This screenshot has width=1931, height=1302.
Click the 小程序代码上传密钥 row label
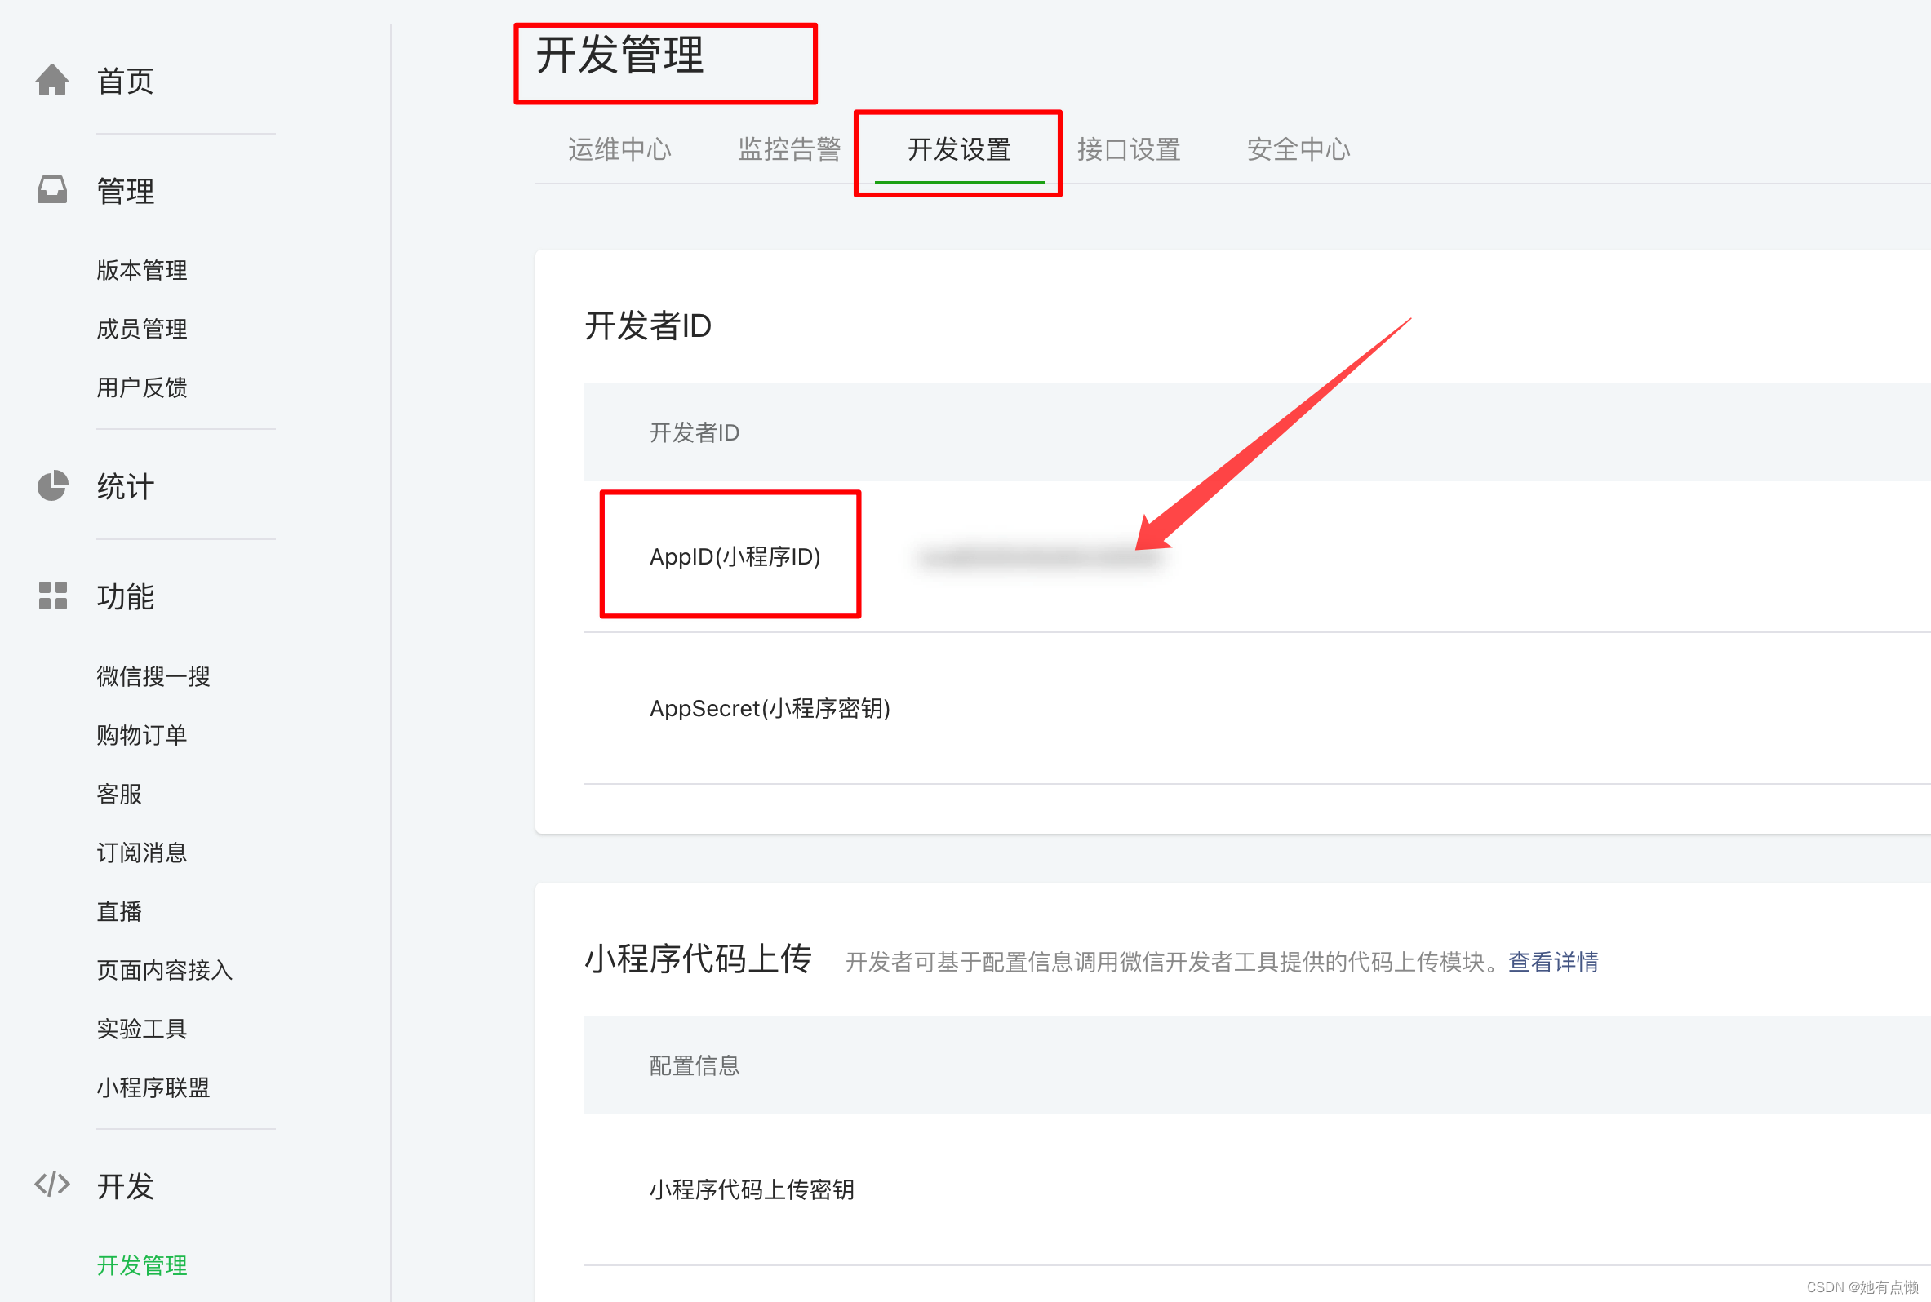click(752, 1189)
